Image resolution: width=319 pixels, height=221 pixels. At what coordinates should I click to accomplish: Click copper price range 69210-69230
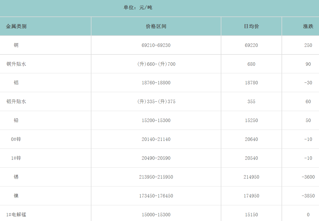point(156,45)
